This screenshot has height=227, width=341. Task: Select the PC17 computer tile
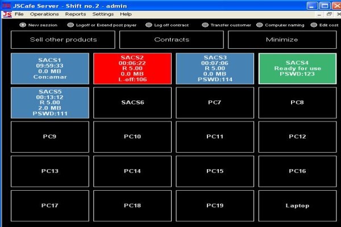click(50, 205)
